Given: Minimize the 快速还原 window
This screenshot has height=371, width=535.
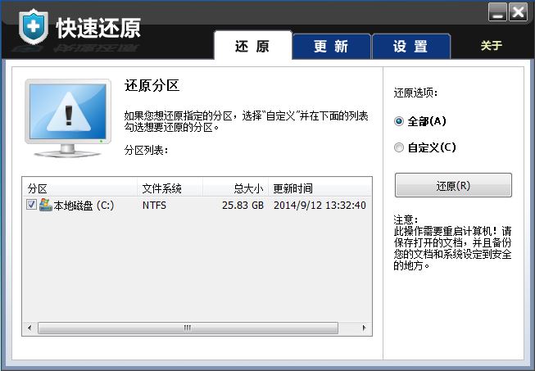Looking at the screenshot, I should coord(497,12).
